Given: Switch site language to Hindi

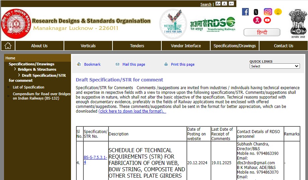Looking at the screenshot, I should pos(262,33).
